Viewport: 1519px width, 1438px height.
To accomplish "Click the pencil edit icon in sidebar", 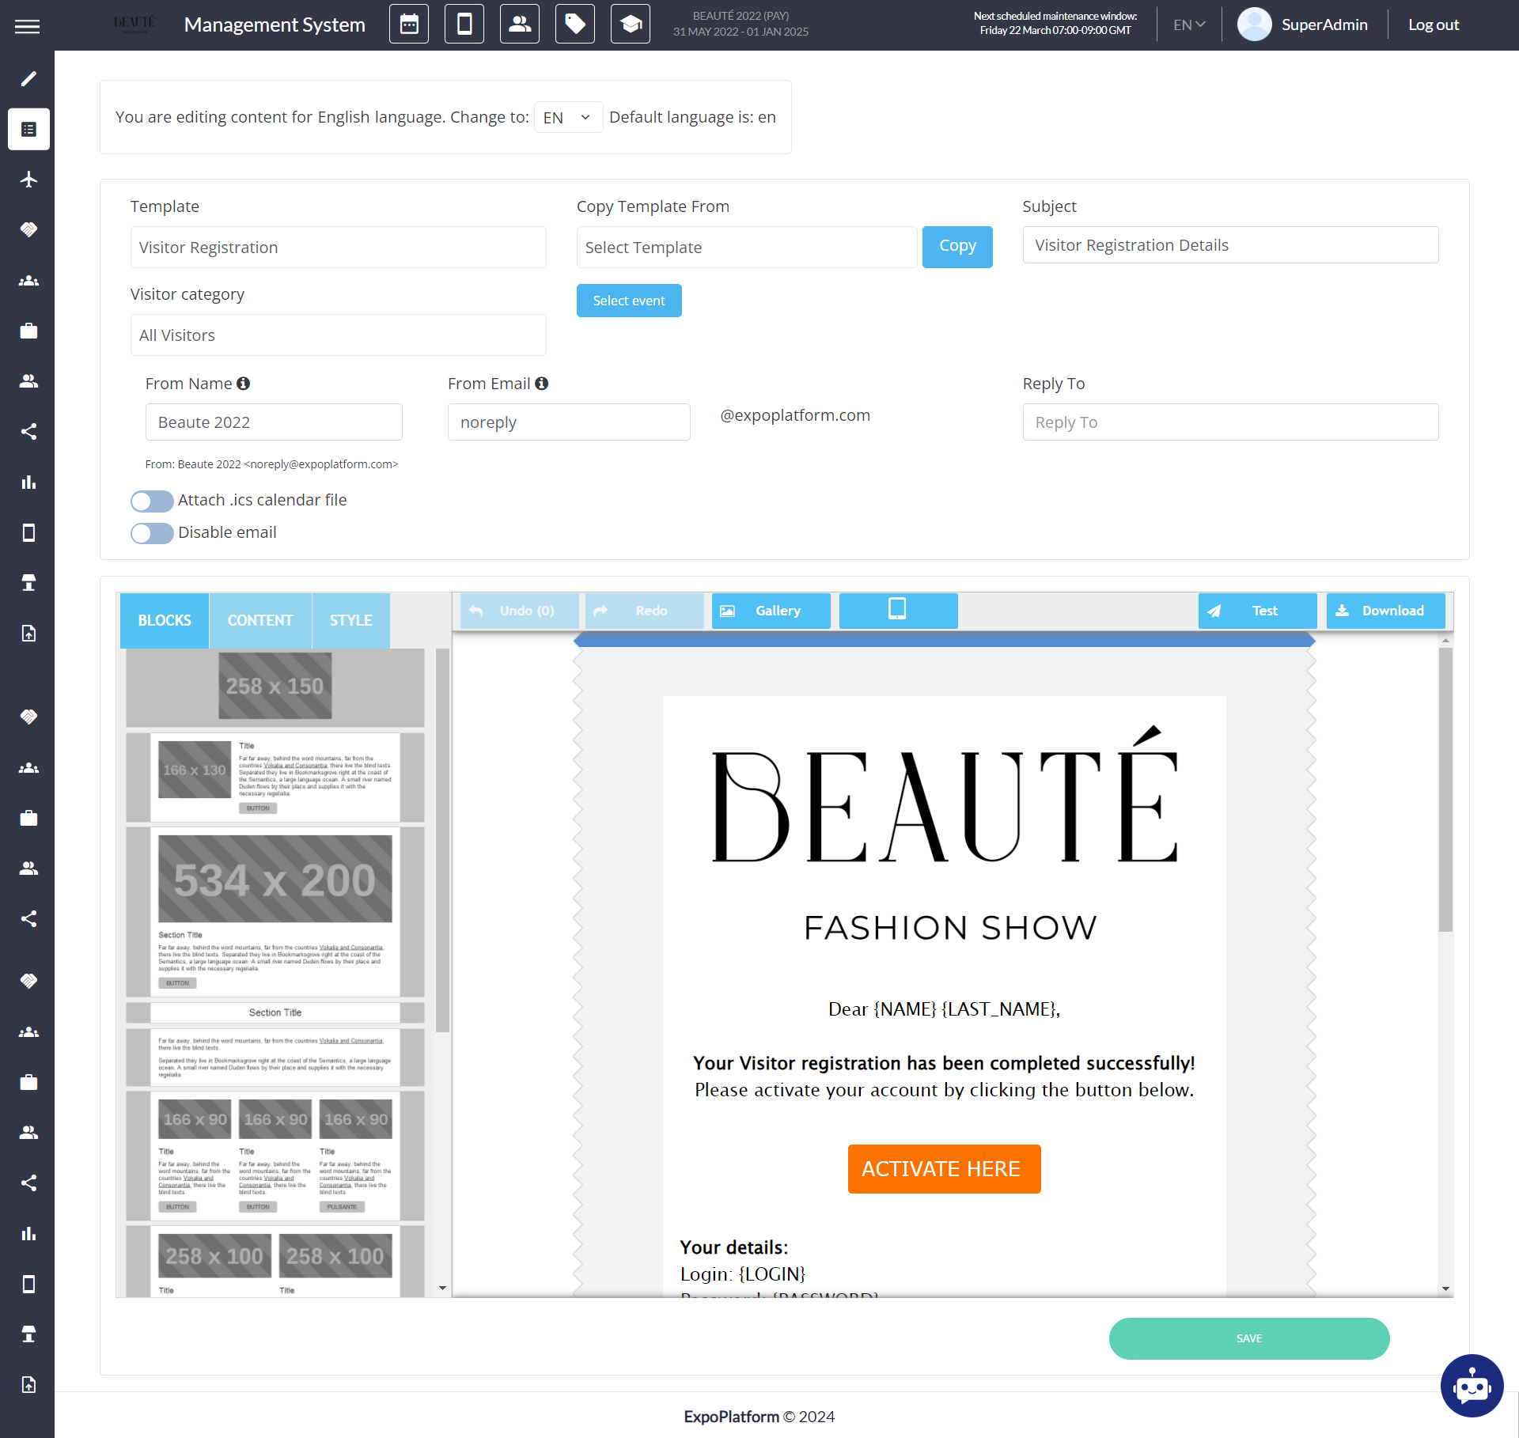I will (x=28, y=78).
